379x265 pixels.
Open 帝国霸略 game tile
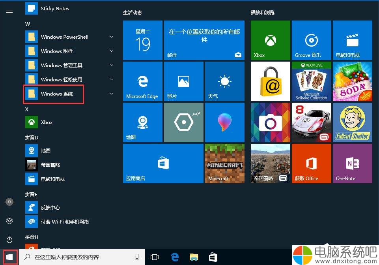pyautogui.click(x=270, y=164)
